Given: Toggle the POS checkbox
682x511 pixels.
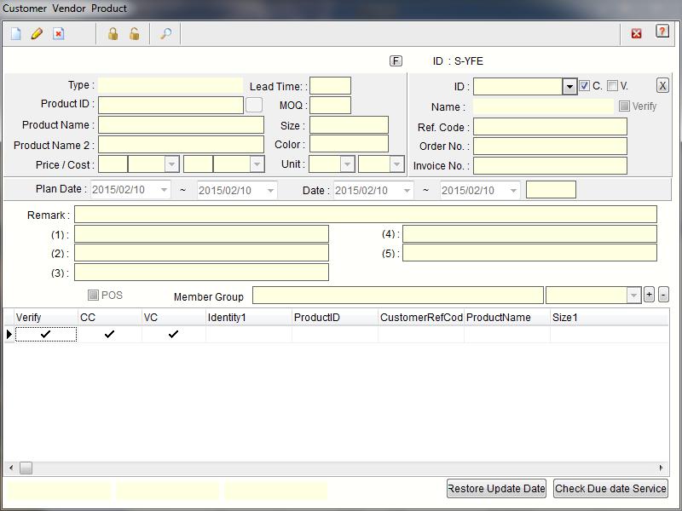Looking at the screenshot, I should coord(93,295).
